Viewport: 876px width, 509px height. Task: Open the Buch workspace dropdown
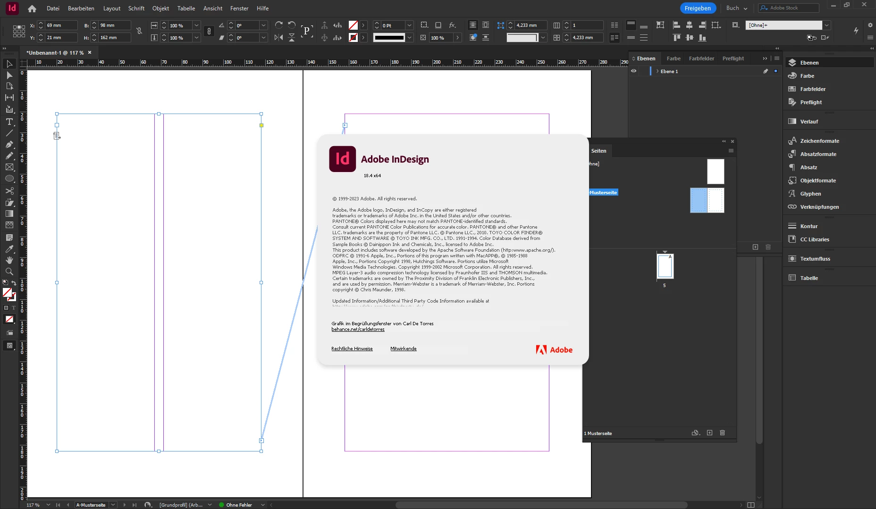click(737, 8)
